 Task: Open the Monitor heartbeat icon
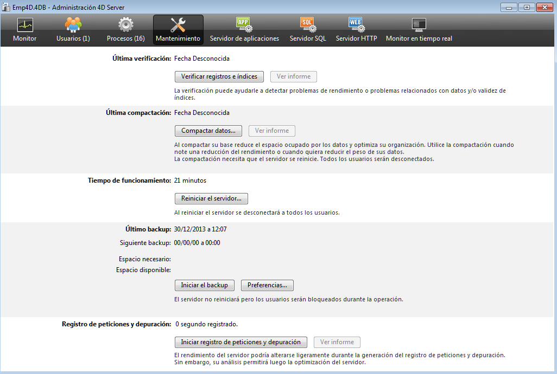(24, 24)
